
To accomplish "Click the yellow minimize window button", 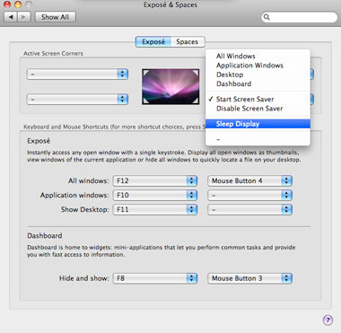I will [18, 4].
